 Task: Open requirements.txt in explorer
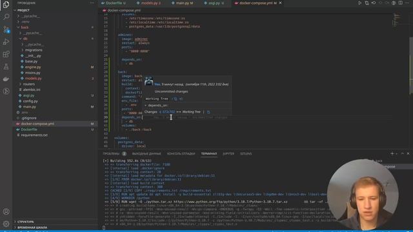point(34,135)
